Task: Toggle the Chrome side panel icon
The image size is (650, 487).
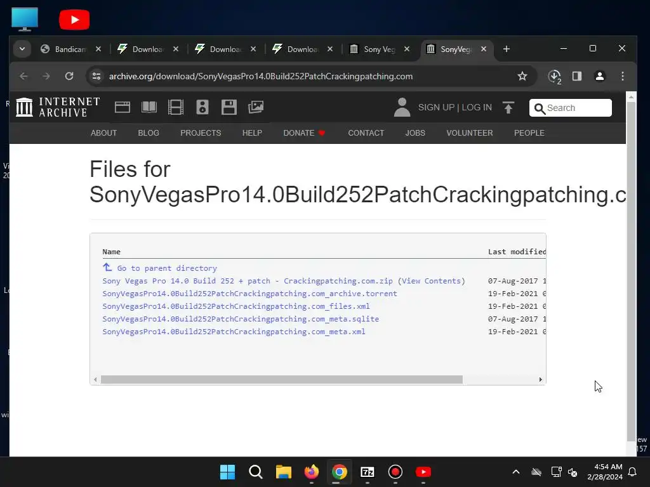Action: [576, 76]
